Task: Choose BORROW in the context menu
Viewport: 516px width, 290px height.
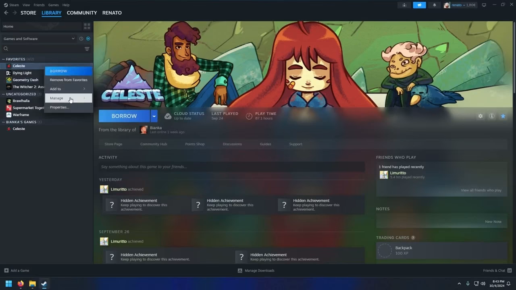Action: [x=69, y=71]
